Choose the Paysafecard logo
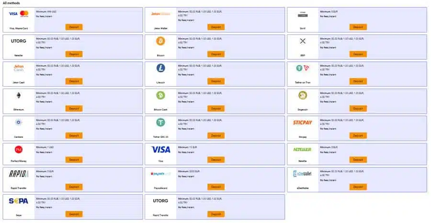This screenshot has width=431, height=223. [x=160, y=174]
